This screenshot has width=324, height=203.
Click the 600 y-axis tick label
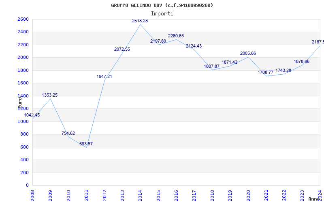tap(25, 147)
